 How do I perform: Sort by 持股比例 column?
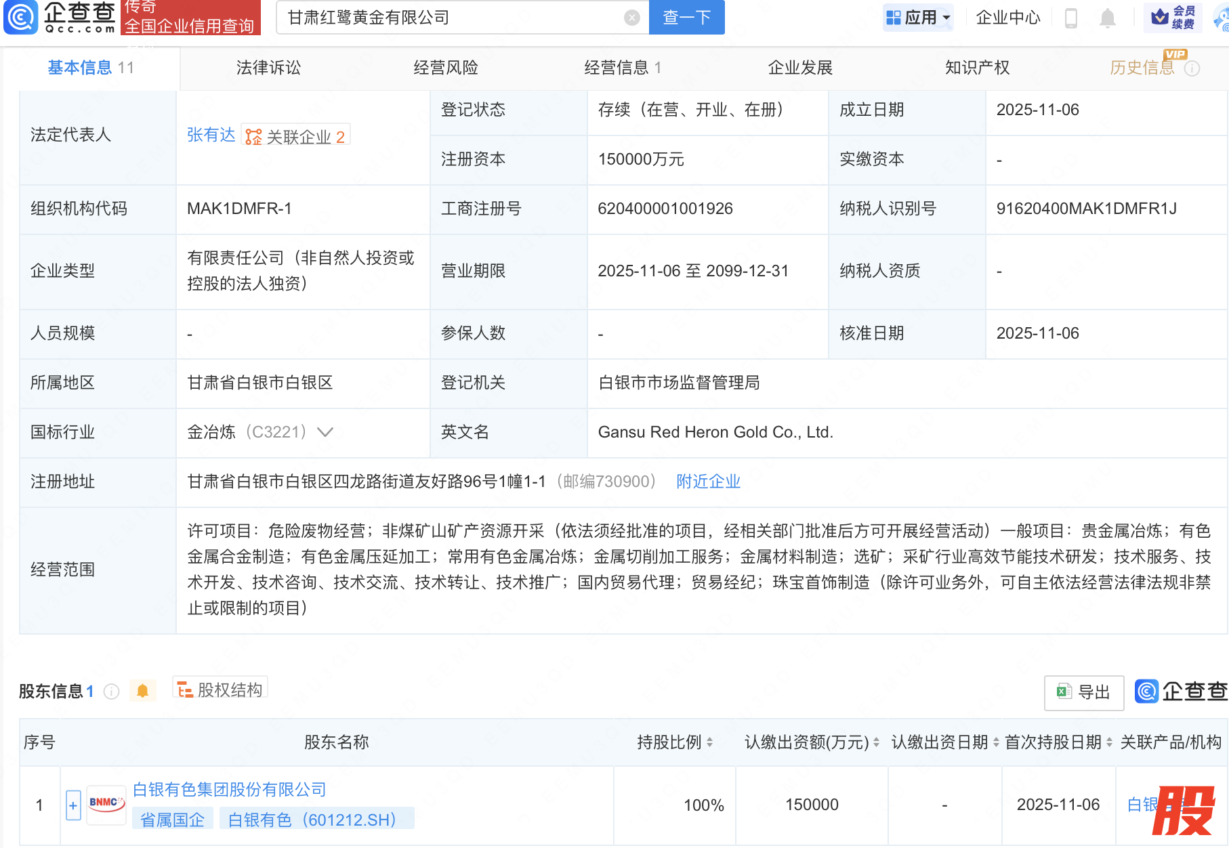coord(709,742)
